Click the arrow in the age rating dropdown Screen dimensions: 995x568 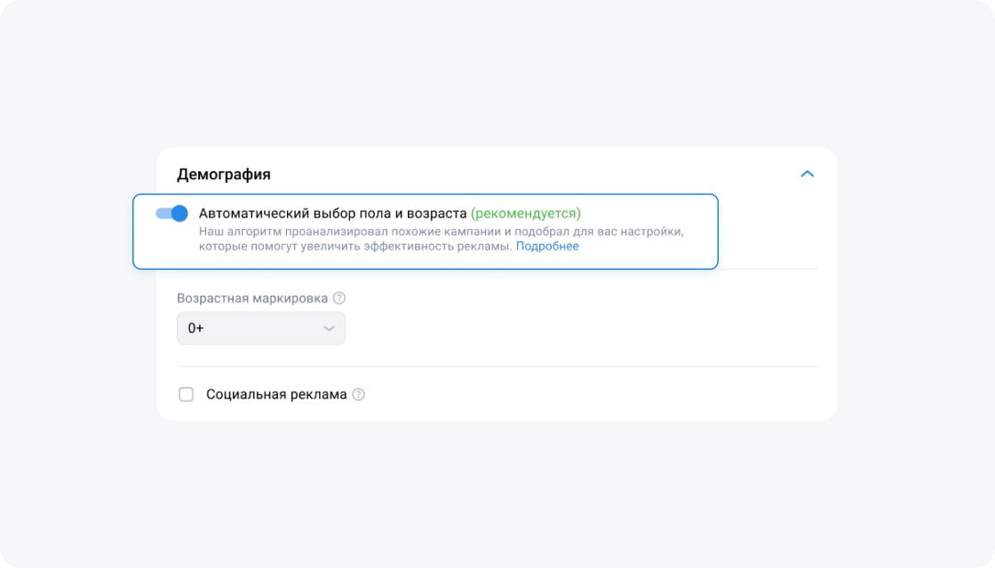tap(329, 328)
